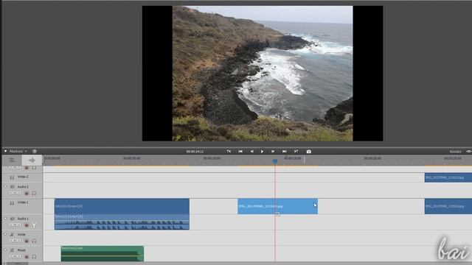
Task: Play the timeline preview
Action: [262, 152]
